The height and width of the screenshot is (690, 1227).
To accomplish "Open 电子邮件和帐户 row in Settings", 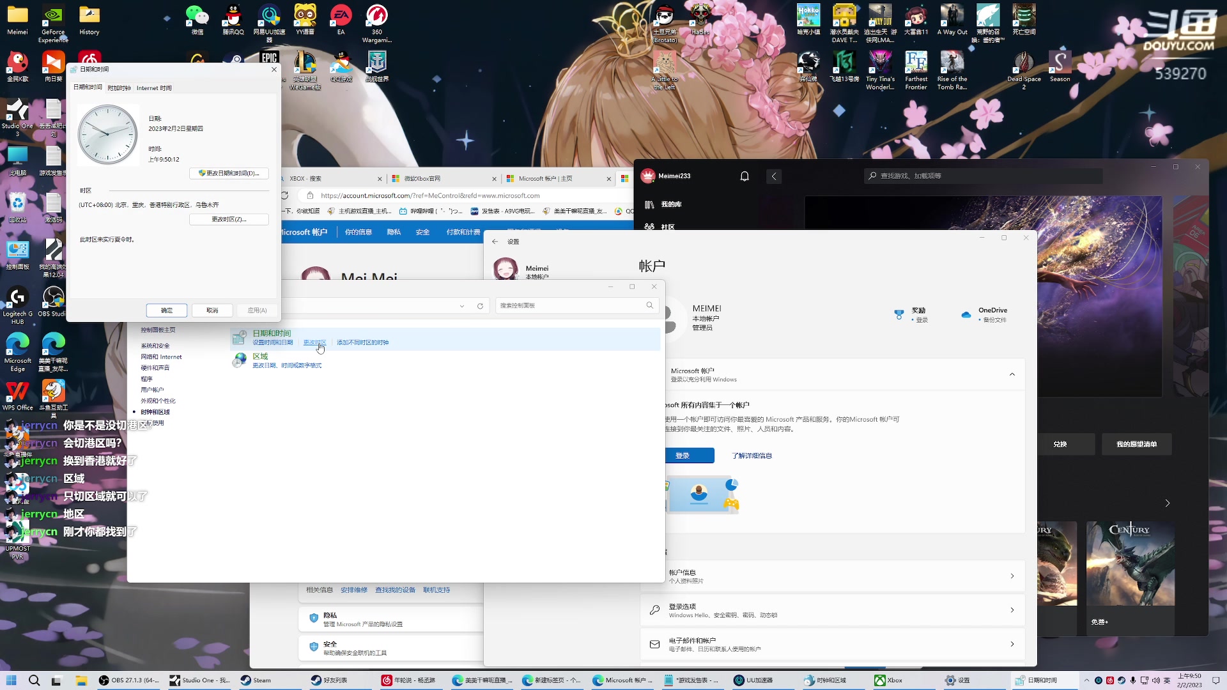I will click(x=833, y=644).
